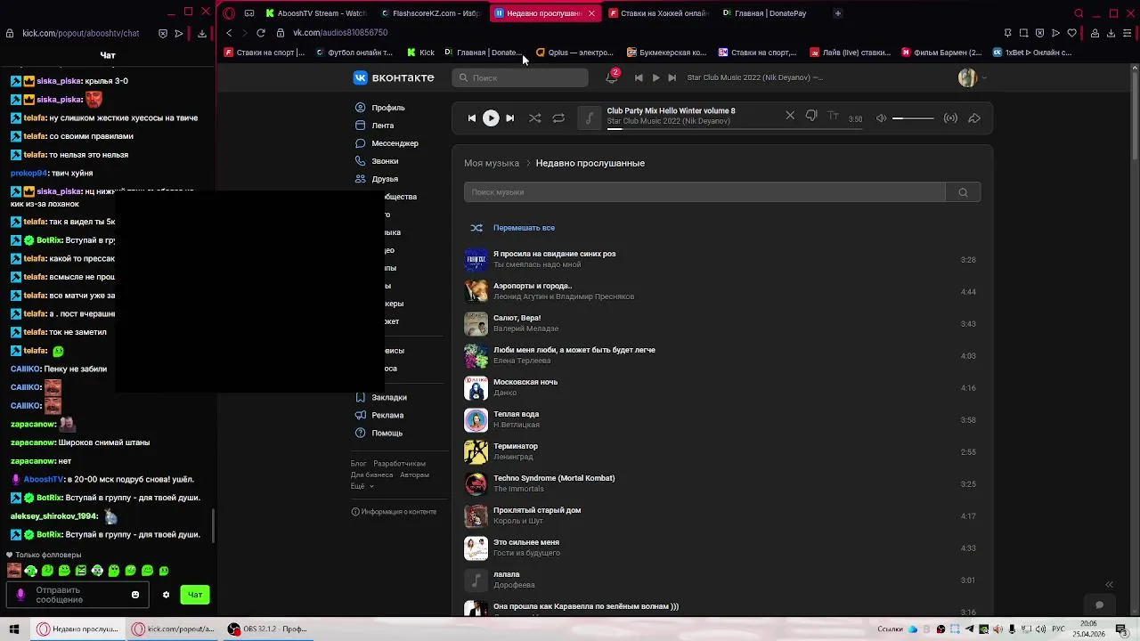Go to previous track in top header

coord(639,77)
